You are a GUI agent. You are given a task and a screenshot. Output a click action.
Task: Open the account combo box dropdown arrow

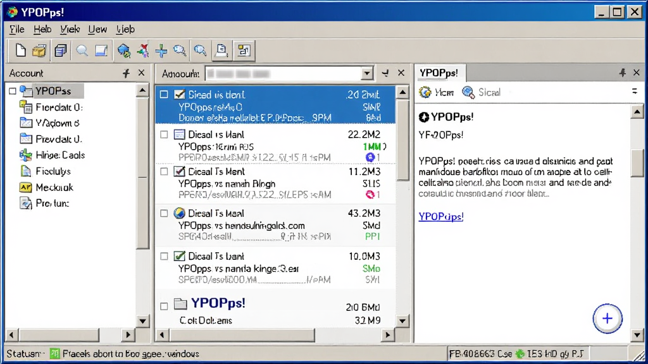[366, 73]
